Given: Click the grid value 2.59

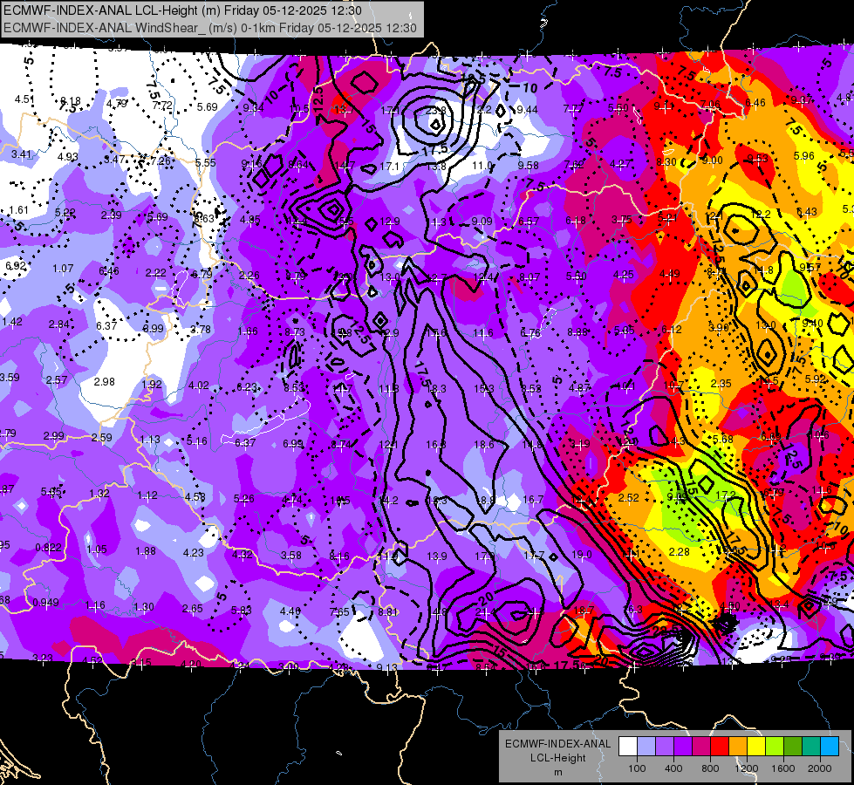Looking at the screenshot, I should point(102,438).
